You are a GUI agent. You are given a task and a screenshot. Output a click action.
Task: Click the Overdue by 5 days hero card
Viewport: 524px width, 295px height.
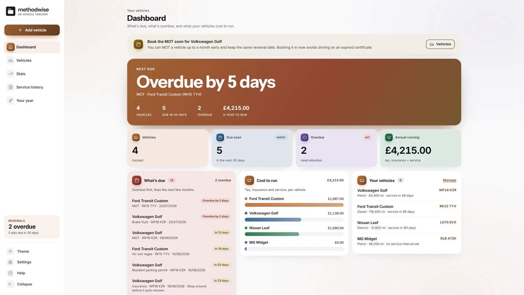tap(294, 92)
